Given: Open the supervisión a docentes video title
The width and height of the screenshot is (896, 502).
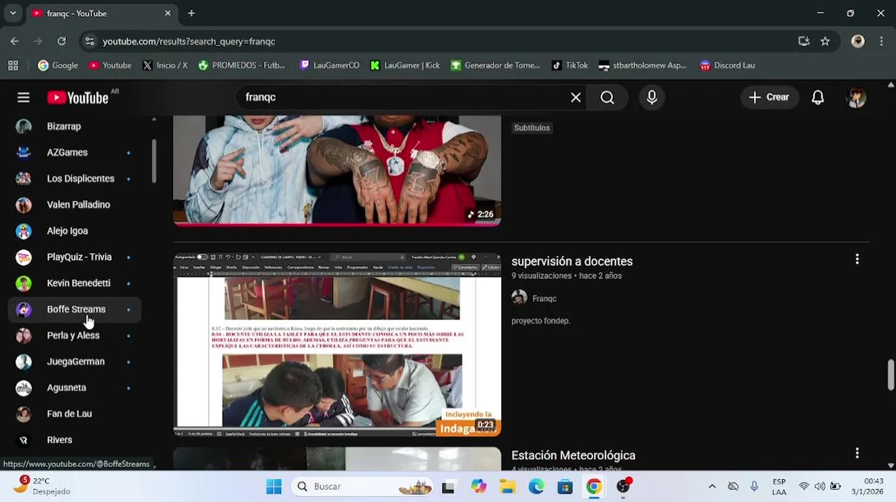Looking at the screenshot, I should coord(572,261).
